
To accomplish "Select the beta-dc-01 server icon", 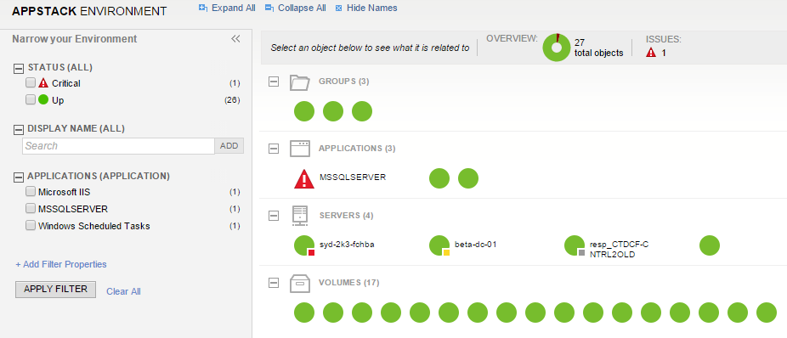I will click(x=439, y=245).
